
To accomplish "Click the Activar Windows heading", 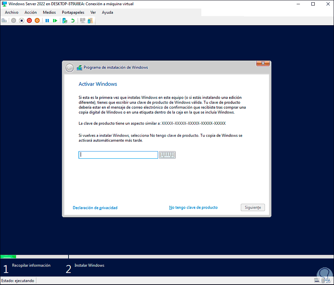I will (98, 84).
